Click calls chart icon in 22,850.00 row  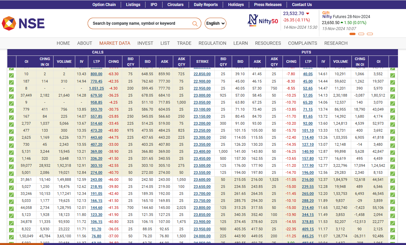click(11, 75)
